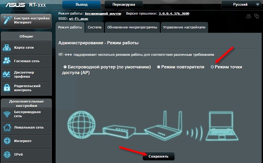Open Быстрая настройка Интернет
The image size is (263, 163).
[26, 21]
